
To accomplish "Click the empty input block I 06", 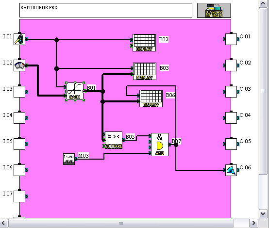I will click(x=19, y=170).
